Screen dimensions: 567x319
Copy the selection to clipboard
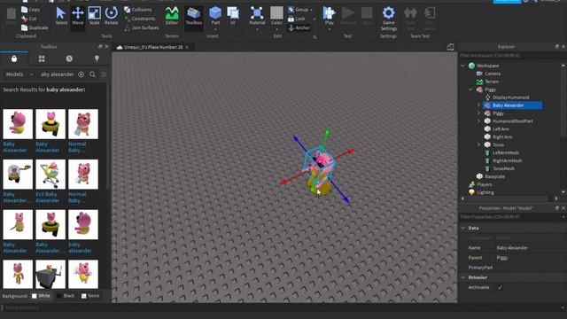click(x=30, y=10)
